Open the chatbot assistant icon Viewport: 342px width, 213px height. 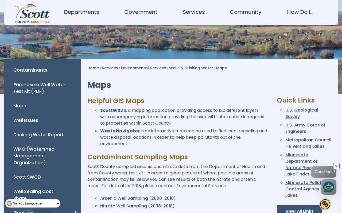coord(328,187)
